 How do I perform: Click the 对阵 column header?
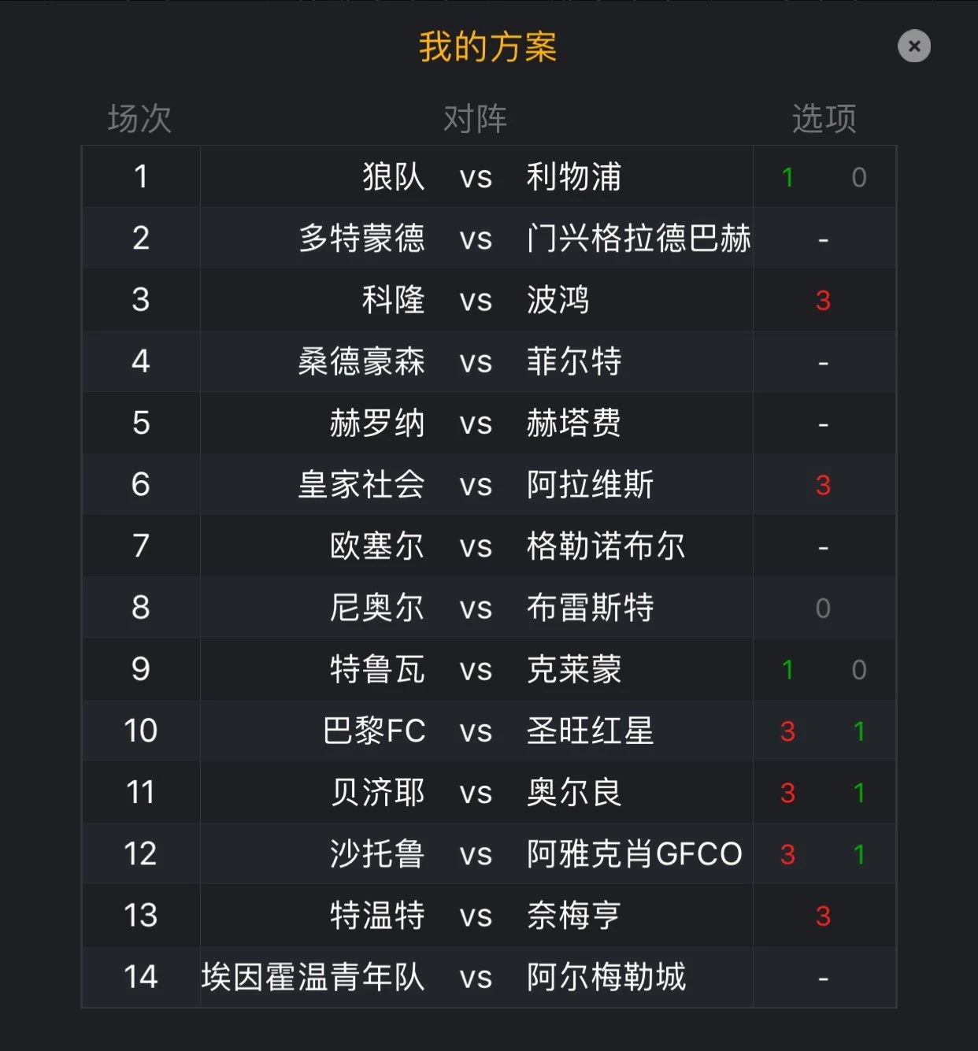point(476,119)
